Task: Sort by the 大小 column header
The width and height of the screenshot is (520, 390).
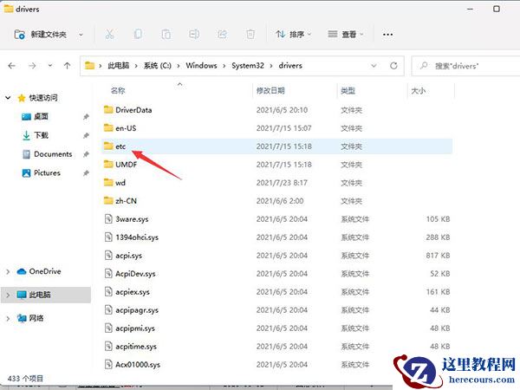Action: (x=419, y=90)
